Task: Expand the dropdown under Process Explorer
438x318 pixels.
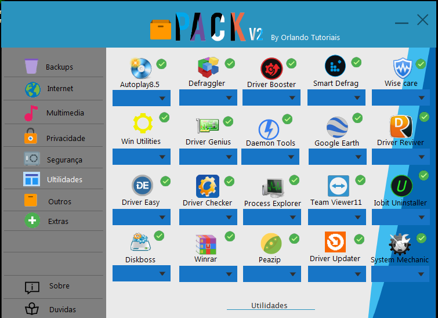Action: [272, 217]
